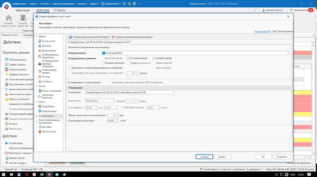
Task: Collapse the Опрос tree group
Action: point(36,102)
